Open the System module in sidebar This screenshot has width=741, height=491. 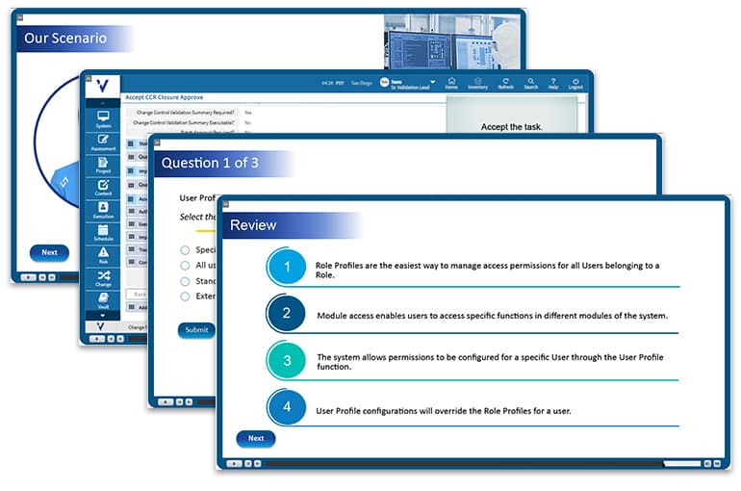103,118
